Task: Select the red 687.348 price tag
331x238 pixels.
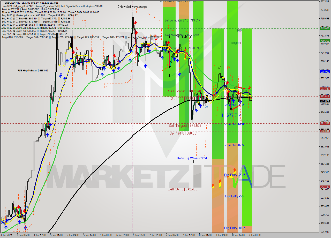Action: (x=325, y=89)
